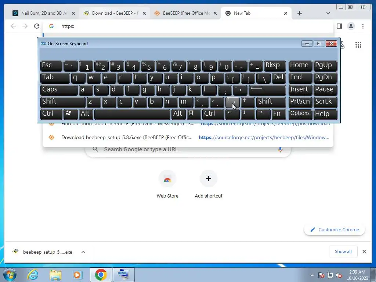Viewport: 376px width, 282px height.
Task: Click the address bar showing https:
Action: coord(188,26)
